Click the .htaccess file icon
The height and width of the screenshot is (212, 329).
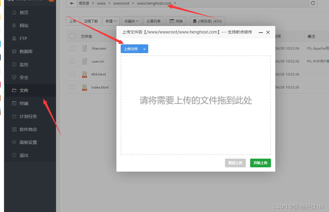click(84, 48)
